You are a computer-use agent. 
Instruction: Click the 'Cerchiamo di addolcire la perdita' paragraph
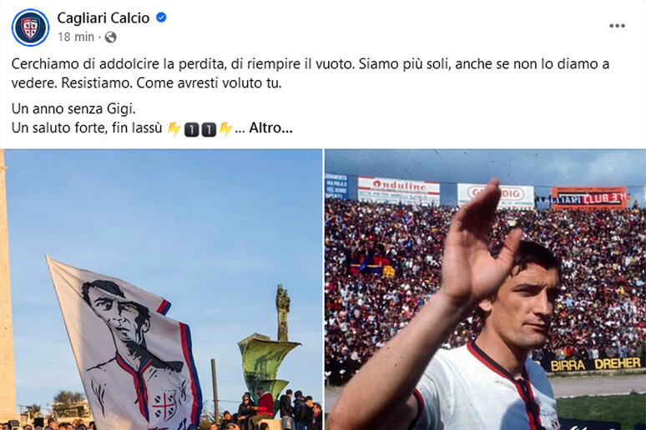(310, 73)
